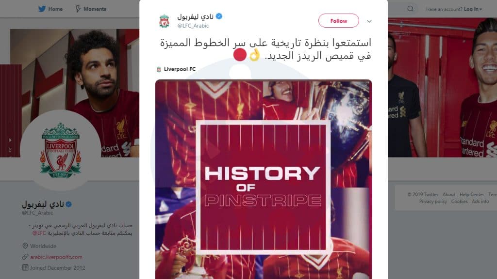The height and width of the screenshot is (279, 497).
Task: Open the Log in dropdown
Action: (x=473, y=9)
